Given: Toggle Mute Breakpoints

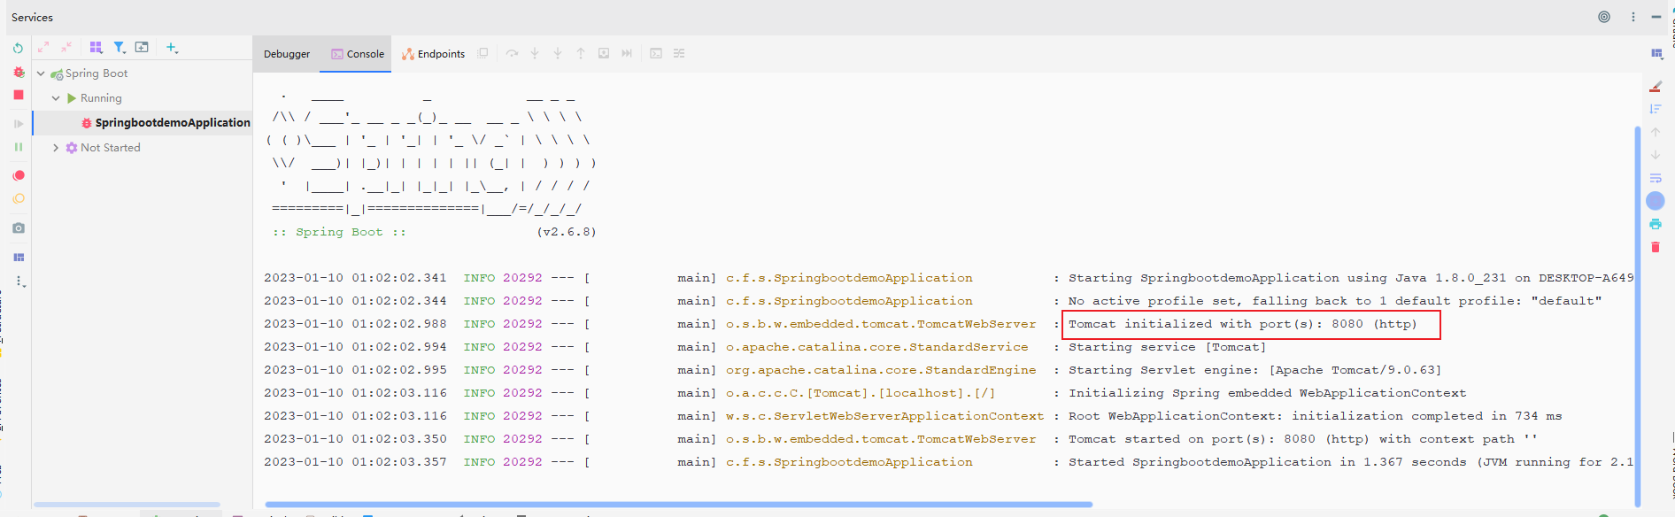Looking at the screenshot, I should point(18,199).
